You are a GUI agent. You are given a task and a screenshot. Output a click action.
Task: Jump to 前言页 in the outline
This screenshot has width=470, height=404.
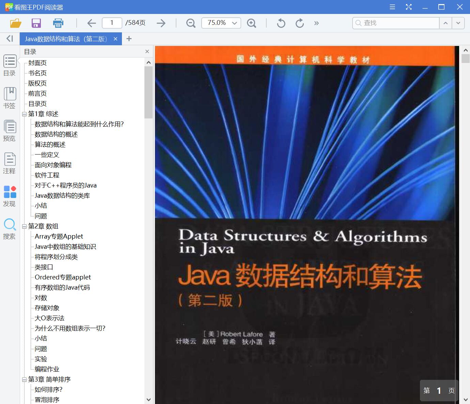pyautogui.click(x=37, y=94)
